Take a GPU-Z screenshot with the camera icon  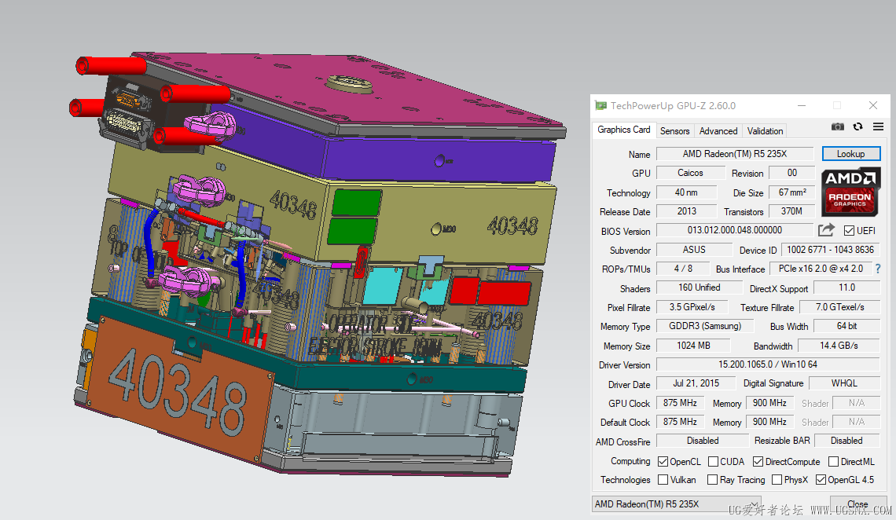pos(837,126)
